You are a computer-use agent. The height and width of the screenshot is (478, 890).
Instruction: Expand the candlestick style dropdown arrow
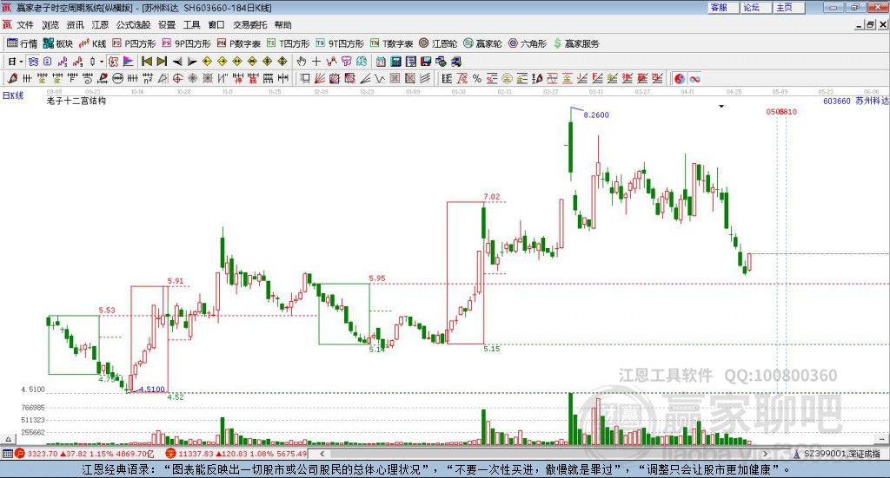tap(103, 62)
